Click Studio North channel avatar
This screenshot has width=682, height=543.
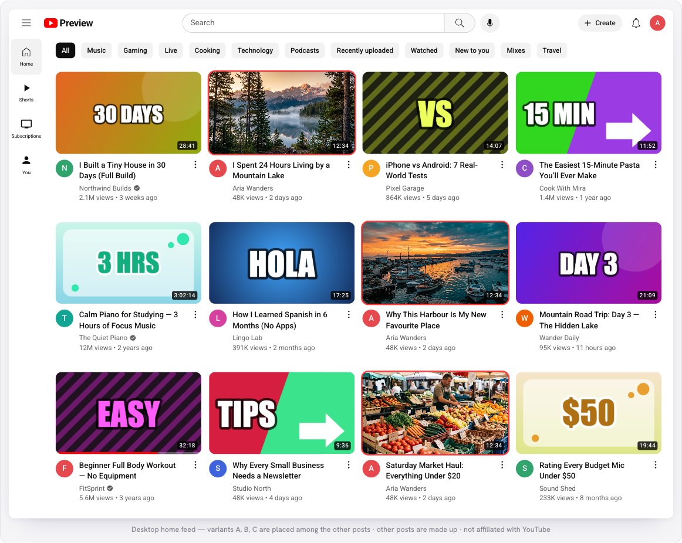(x=218, y=469)
